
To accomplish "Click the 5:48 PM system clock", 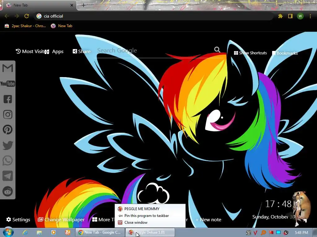I will [x=301, y=233].
